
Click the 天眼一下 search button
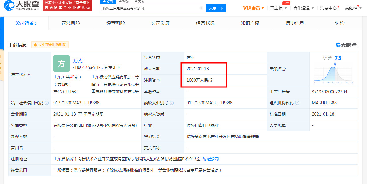[216, 8]
